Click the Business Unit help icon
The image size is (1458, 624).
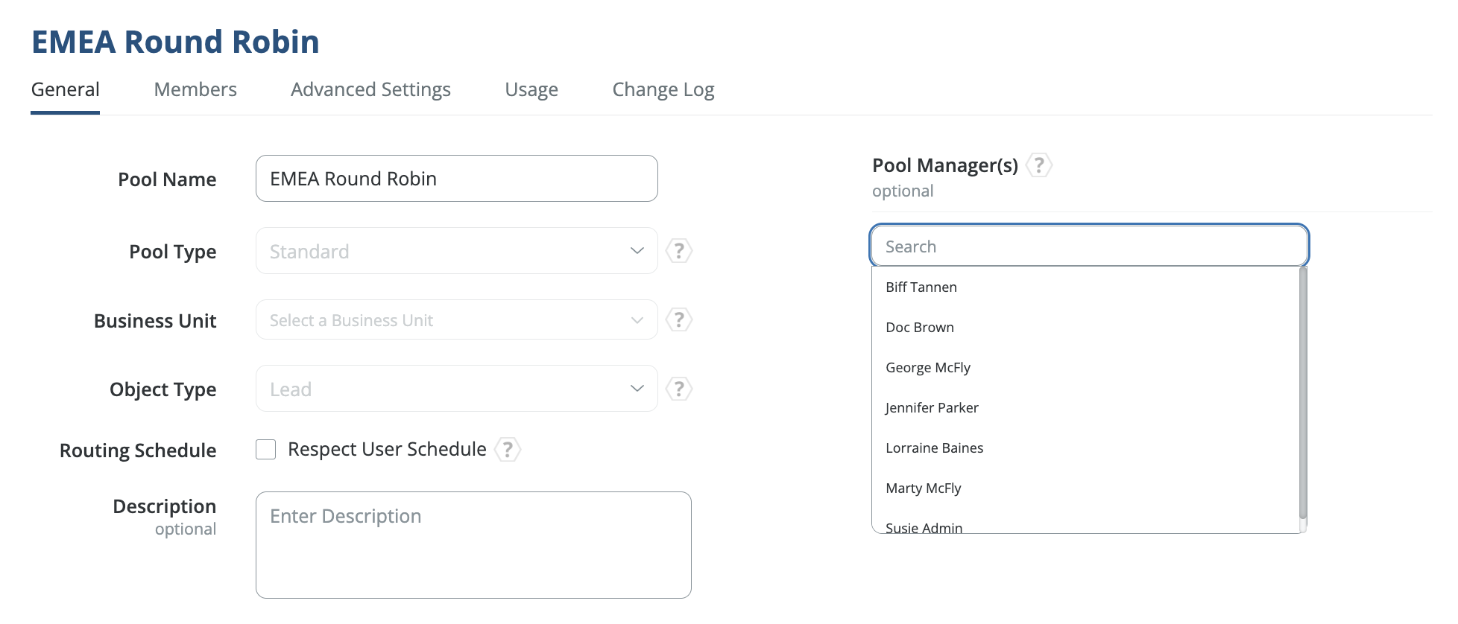[678, 320]
